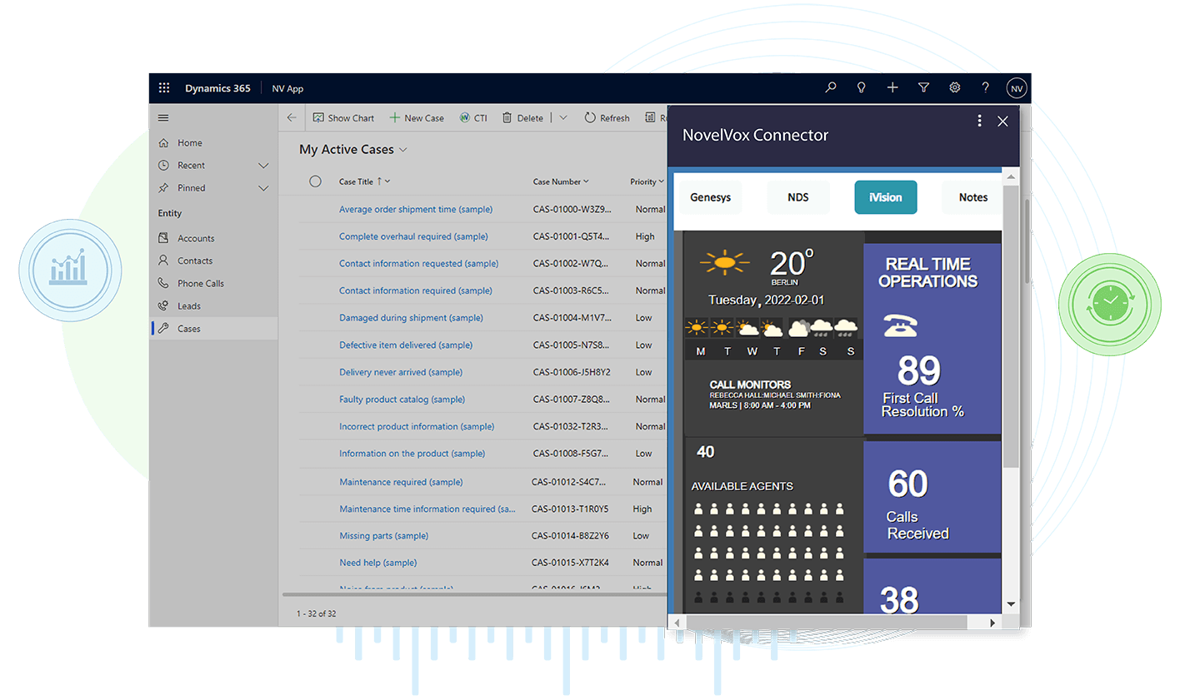
Task: Switch to the Genesys tab
Action: click(x=710, y=197)
